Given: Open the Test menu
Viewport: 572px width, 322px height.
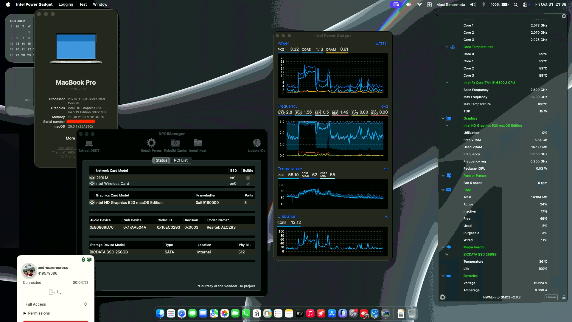Looking at the screenshot, I should click(83, 4).
